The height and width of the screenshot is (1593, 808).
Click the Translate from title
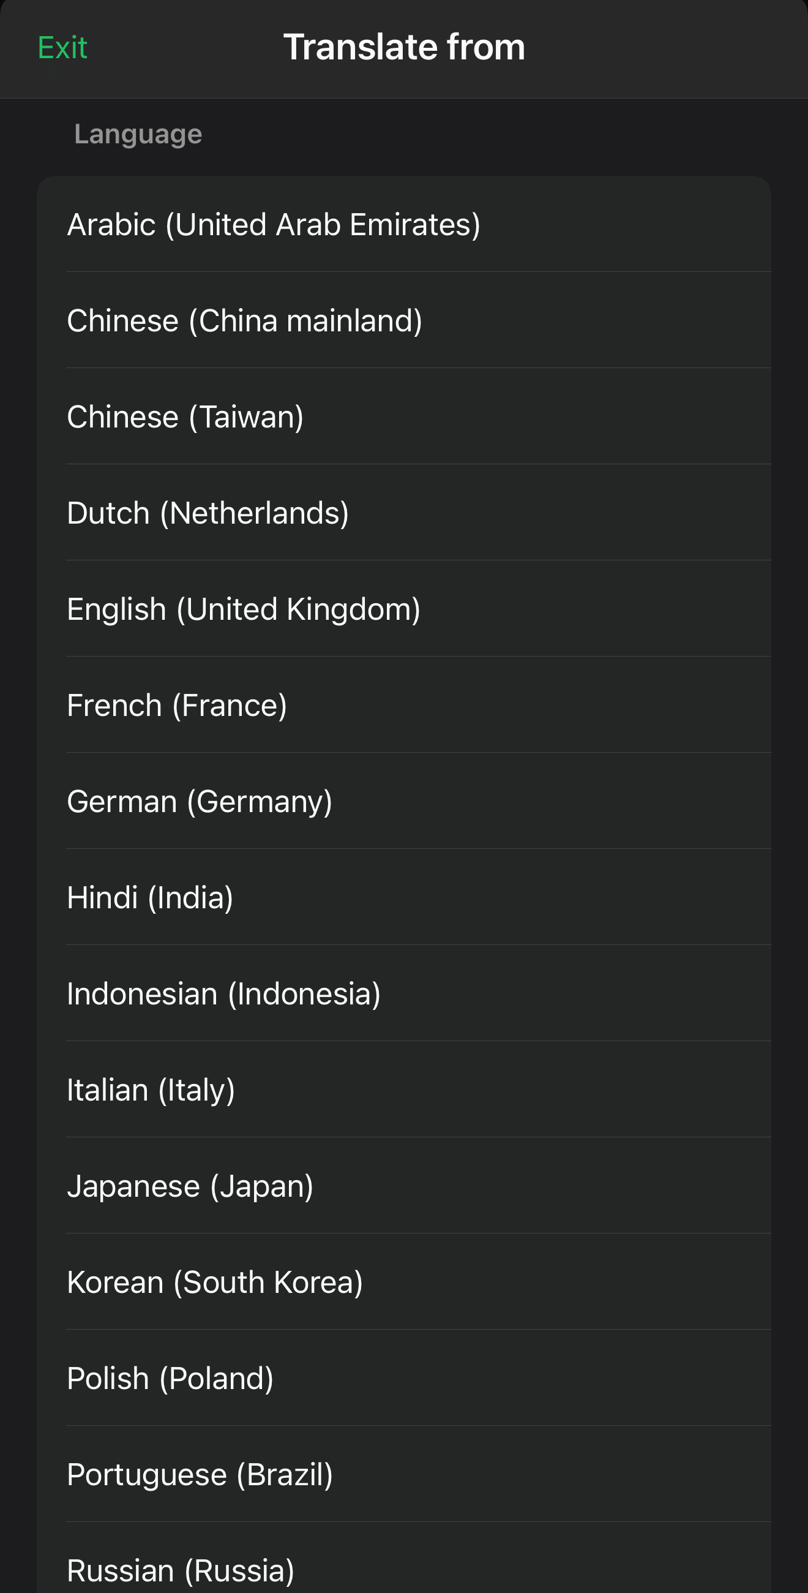405,47
